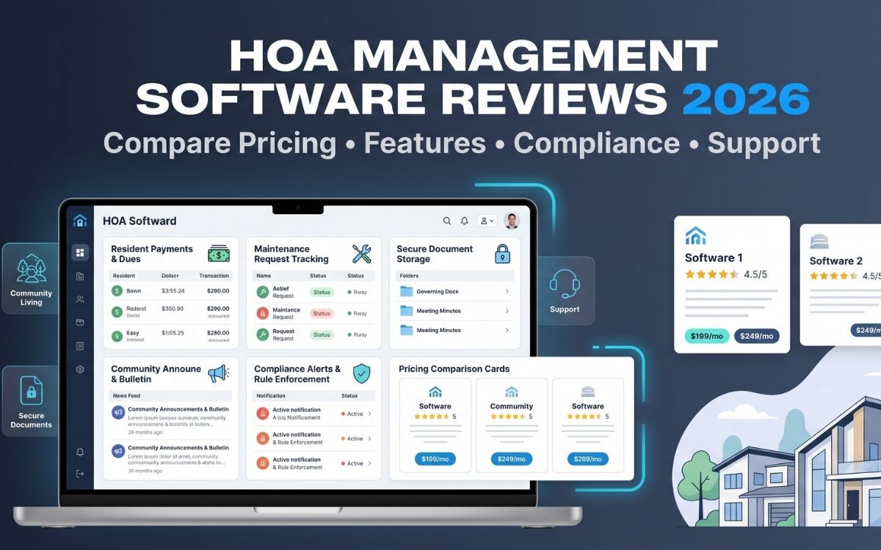Click the padlock icon on Secure Document Storage
The image size is (881, 550).
pos(502,254)
